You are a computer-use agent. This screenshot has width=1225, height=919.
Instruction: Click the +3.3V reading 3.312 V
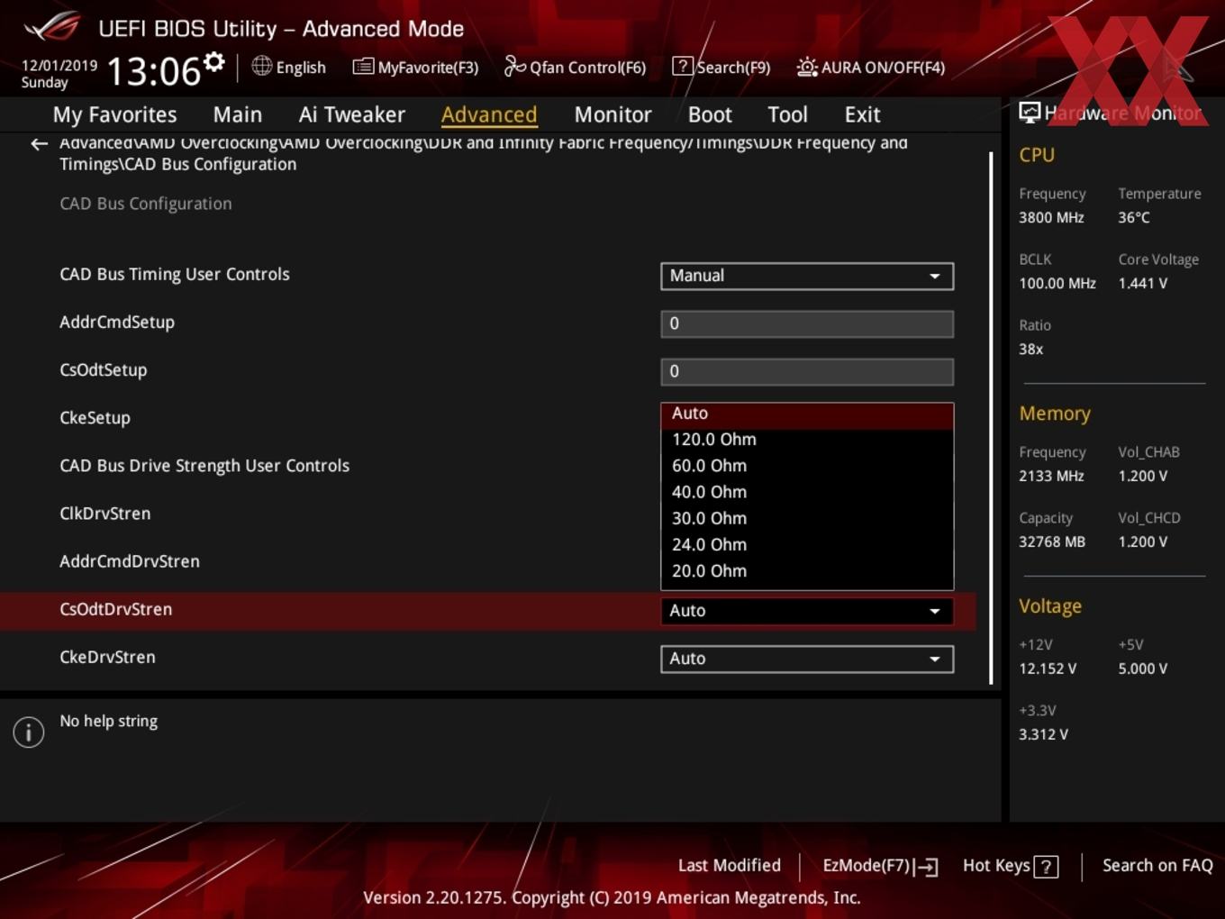click(x=1043, y=735)
